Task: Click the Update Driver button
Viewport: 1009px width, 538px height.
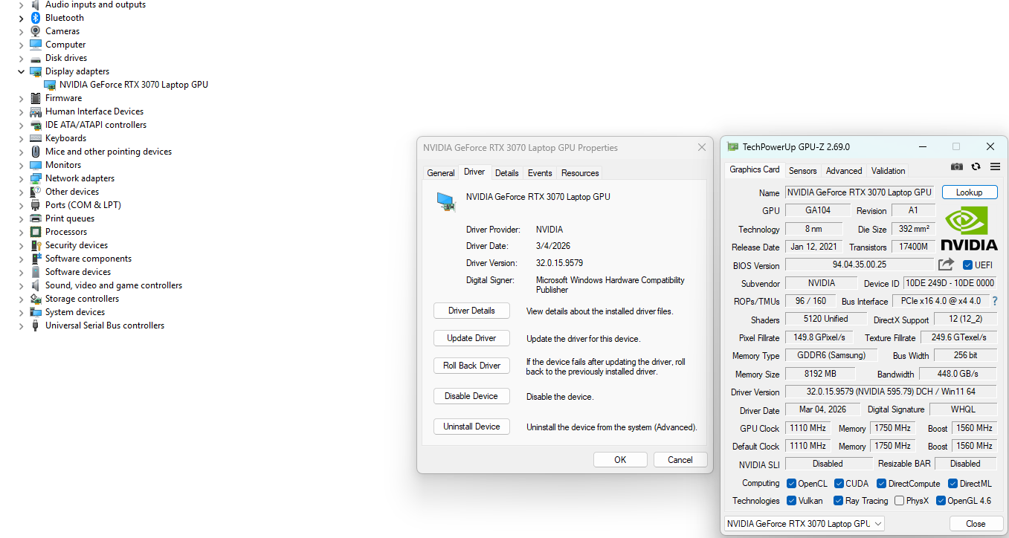Action: coord(471,338)
